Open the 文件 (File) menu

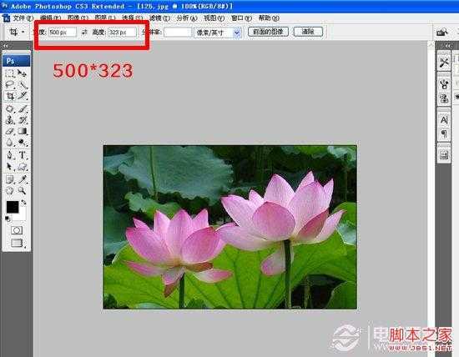point(23,18)
